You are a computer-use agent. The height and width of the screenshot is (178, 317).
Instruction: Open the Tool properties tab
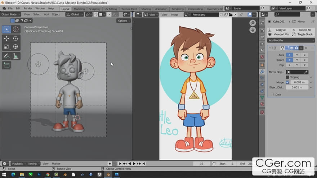[x=262, y=23]
